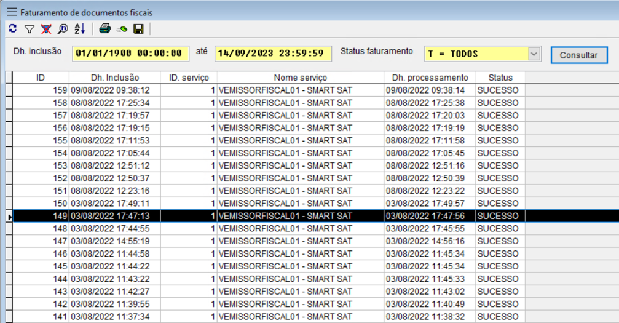Click the magnifier search icon
This screenshot has height=323, width=619.
pos(63,29)
